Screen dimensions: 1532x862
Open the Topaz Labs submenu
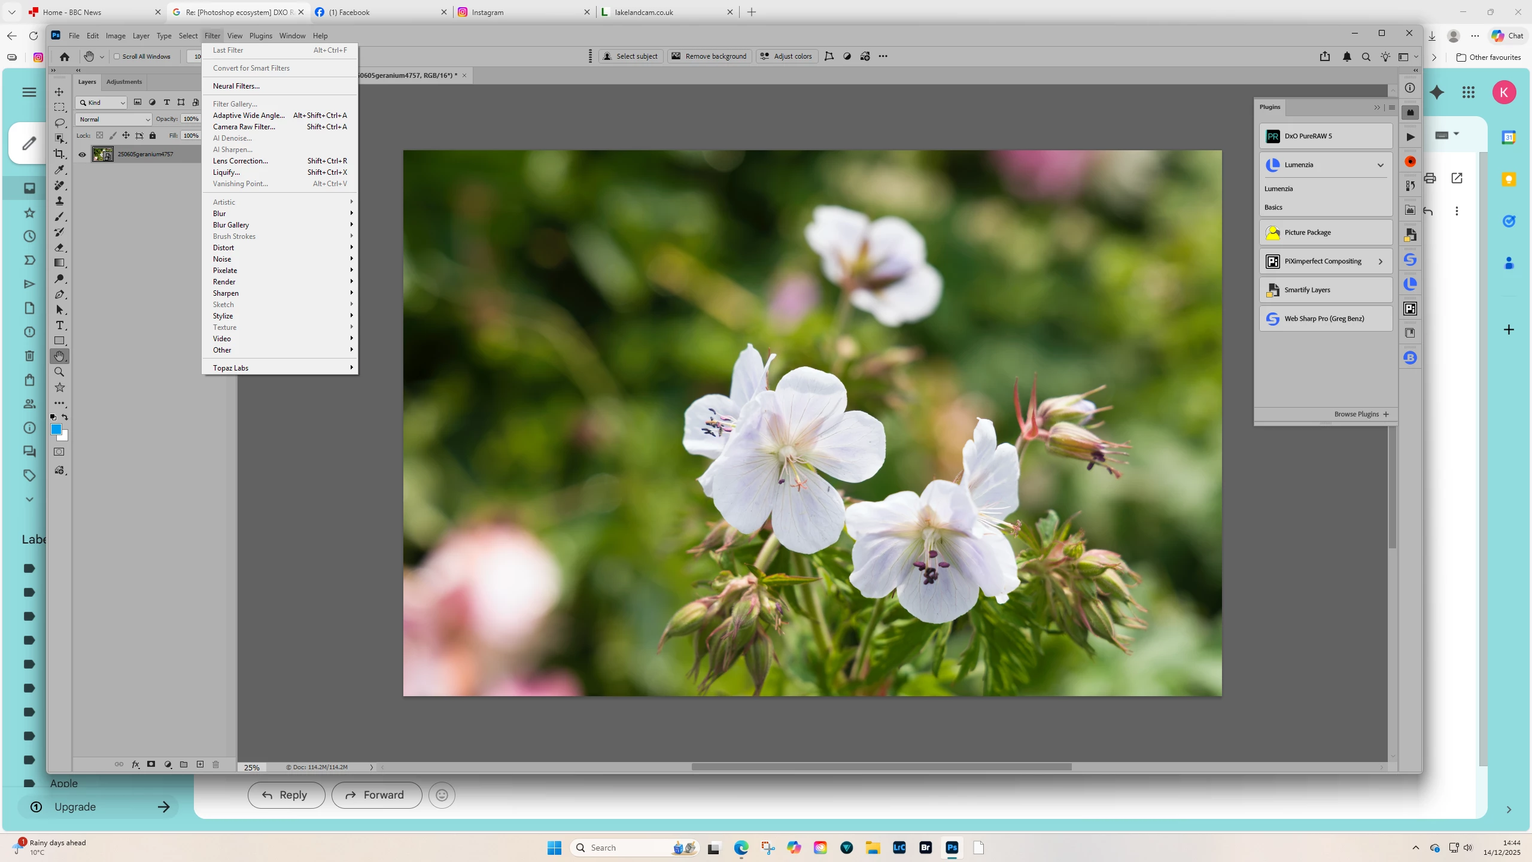(x=279, y=368)
